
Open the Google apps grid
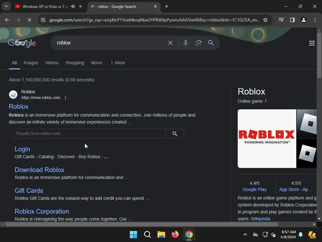tap(312, 43)
